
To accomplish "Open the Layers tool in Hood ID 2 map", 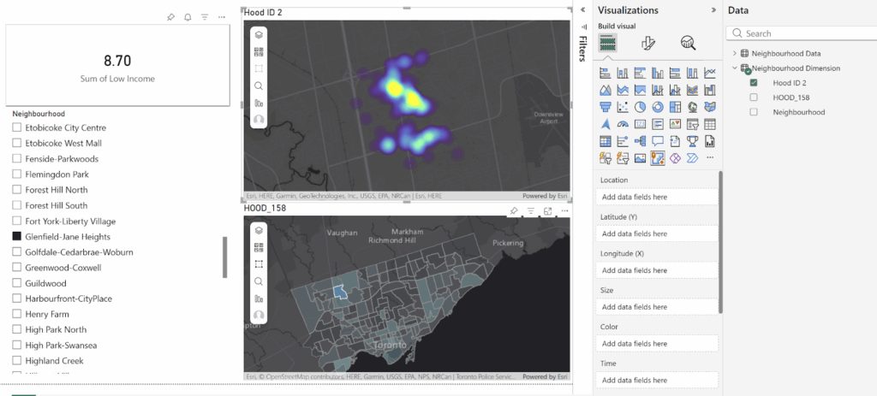I will click(x=259, y=35).
